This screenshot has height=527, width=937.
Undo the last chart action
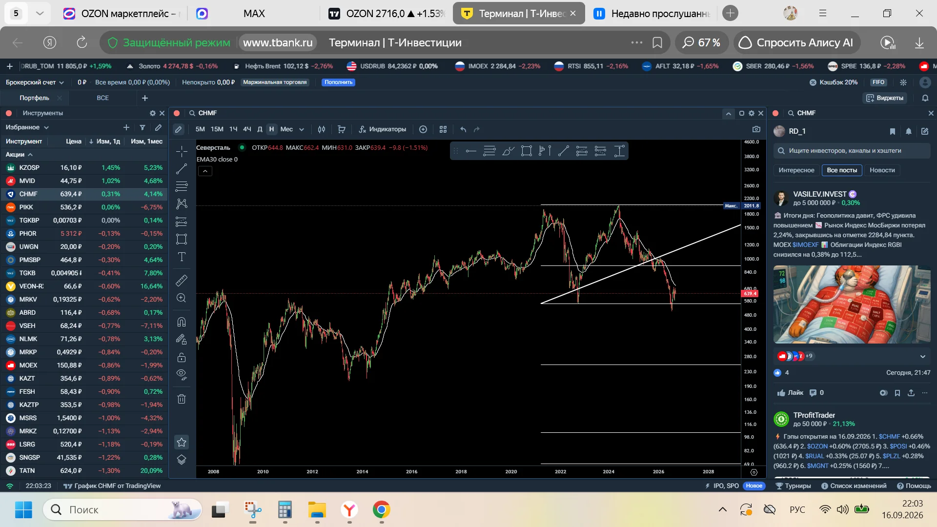point(463,129)
